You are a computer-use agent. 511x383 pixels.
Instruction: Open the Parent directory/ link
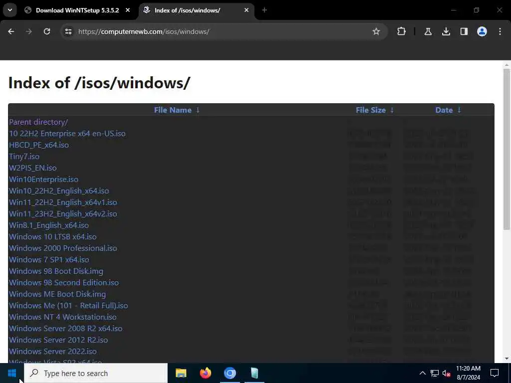pyautogui.click(x=38, y=122)
